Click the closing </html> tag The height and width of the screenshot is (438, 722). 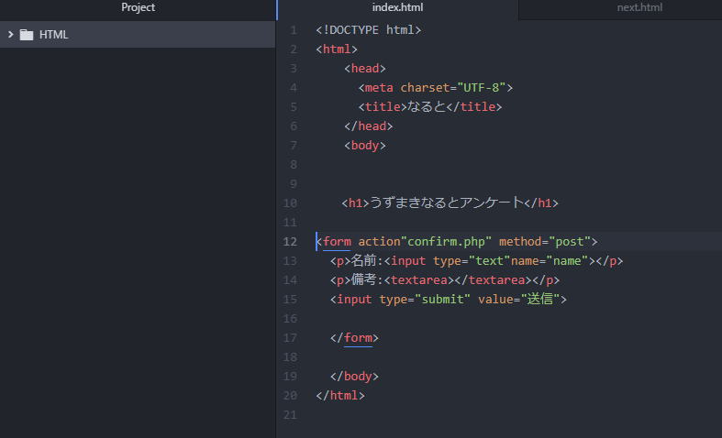click(x=340, y=396)
